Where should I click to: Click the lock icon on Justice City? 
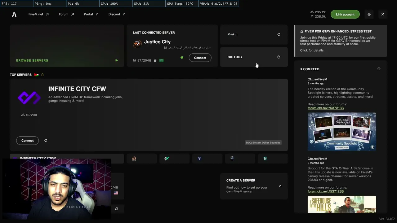(x=155, y=60)
